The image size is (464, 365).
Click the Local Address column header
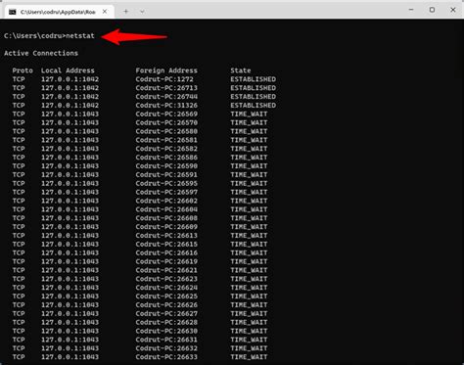(68, 70)
